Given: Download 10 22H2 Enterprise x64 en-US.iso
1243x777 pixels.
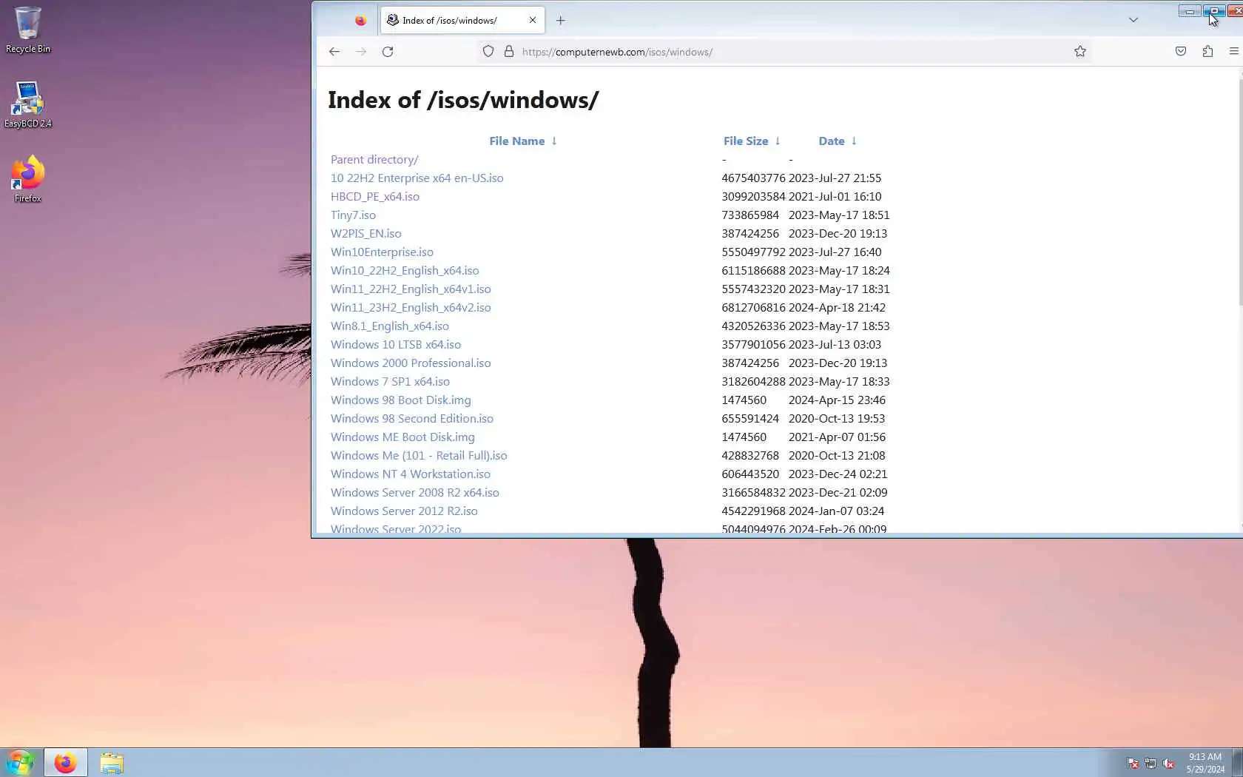Looking at the screenshot, I should pos(417,178).
